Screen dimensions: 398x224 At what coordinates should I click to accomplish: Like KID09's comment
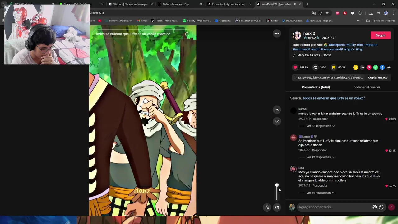[x=386, y=119]
